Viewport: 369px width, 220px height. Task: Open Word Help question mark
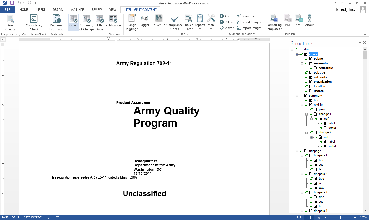pos(335,3)
